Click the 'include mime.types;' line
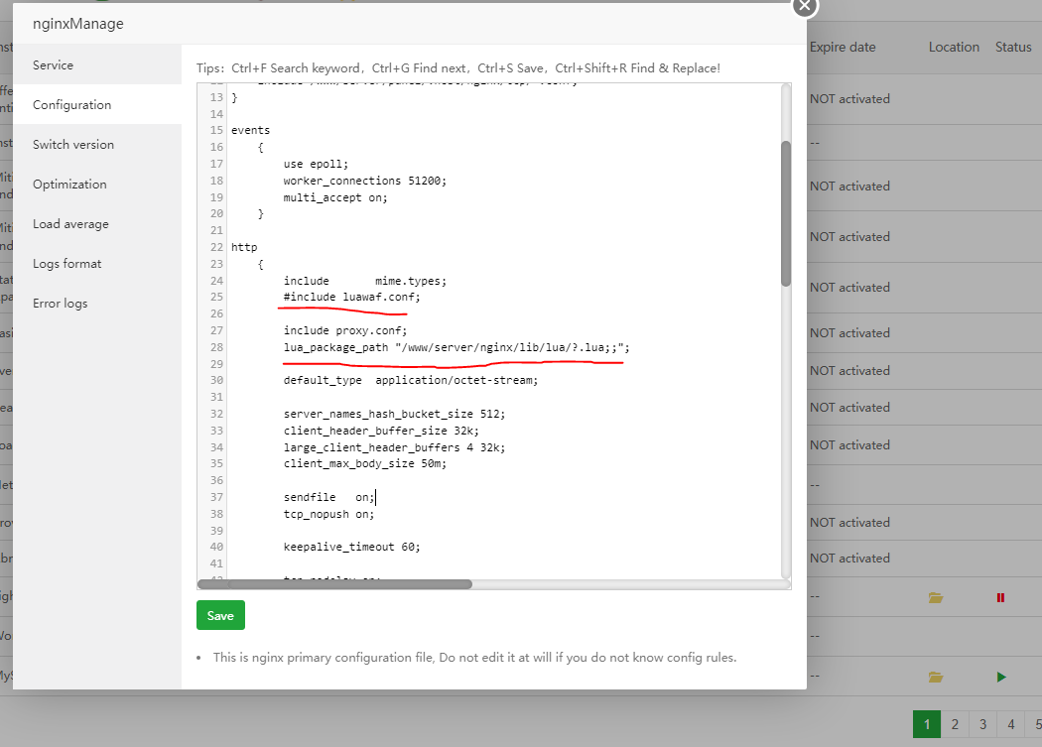The height and width of the screenshot is (747, 1042). pos(365,281)
